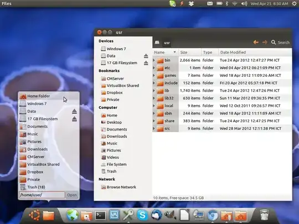Image resolution: width=299 pixels, height=224 pixels.
Task: Click the volume indicator in top panel
Action: click(244, 4)
